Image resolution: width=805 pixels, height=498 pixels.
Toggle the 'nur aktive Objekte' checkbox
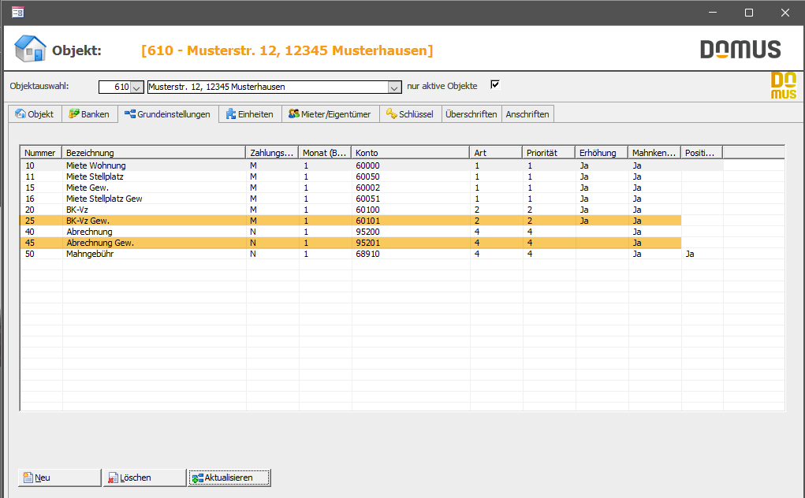pyautogui.click(x=495, y=84)
